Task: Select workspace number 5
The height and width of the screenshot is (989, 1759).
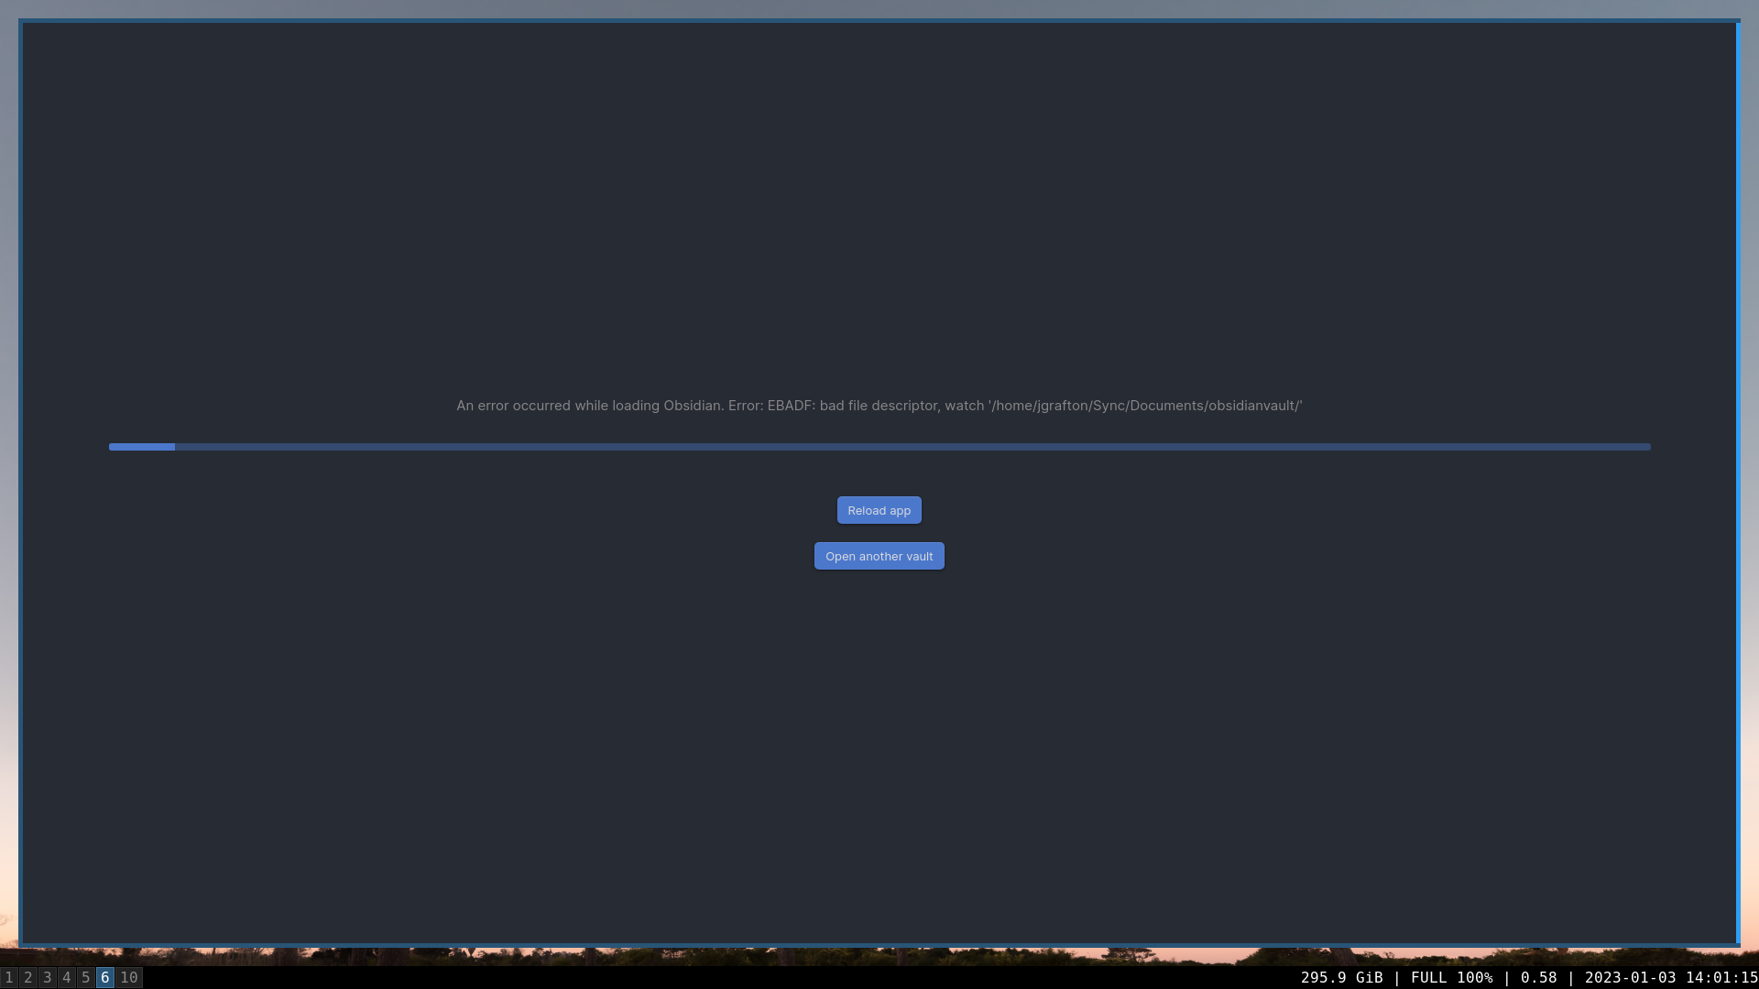Action: pyautogui.click(x=84, y=977)
